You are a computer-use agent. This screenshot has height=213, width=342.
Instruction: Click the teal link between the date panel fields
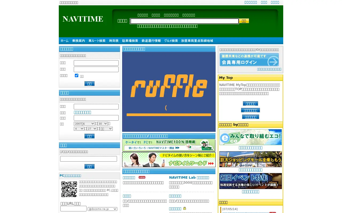[x=82, y=112]
